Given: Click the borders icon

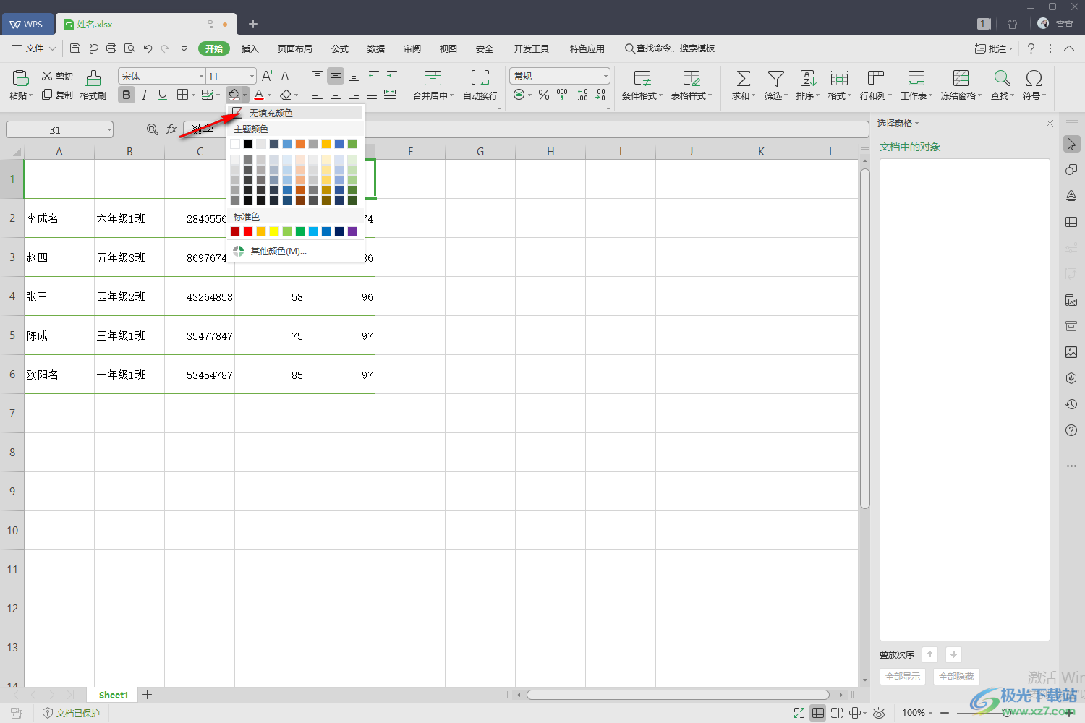Looking at the screenshot, I should (183, 95).
